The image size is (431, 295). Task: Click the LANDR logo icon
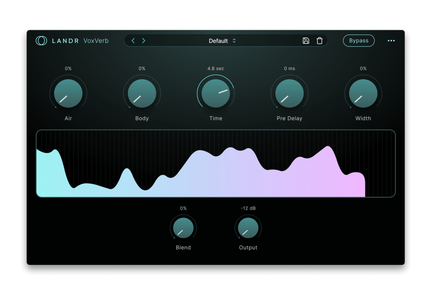(x=41, y=40)
